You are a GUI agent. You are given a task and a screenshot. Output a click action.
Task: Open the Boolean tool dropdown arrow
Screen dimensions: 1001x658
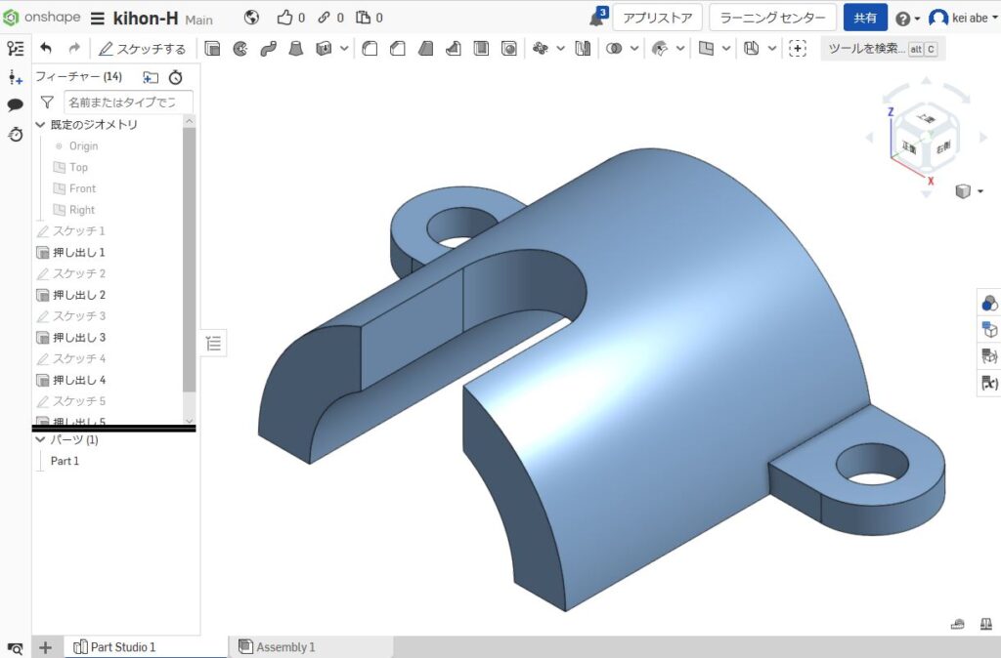pyautogui.click(x=634, y=49)
